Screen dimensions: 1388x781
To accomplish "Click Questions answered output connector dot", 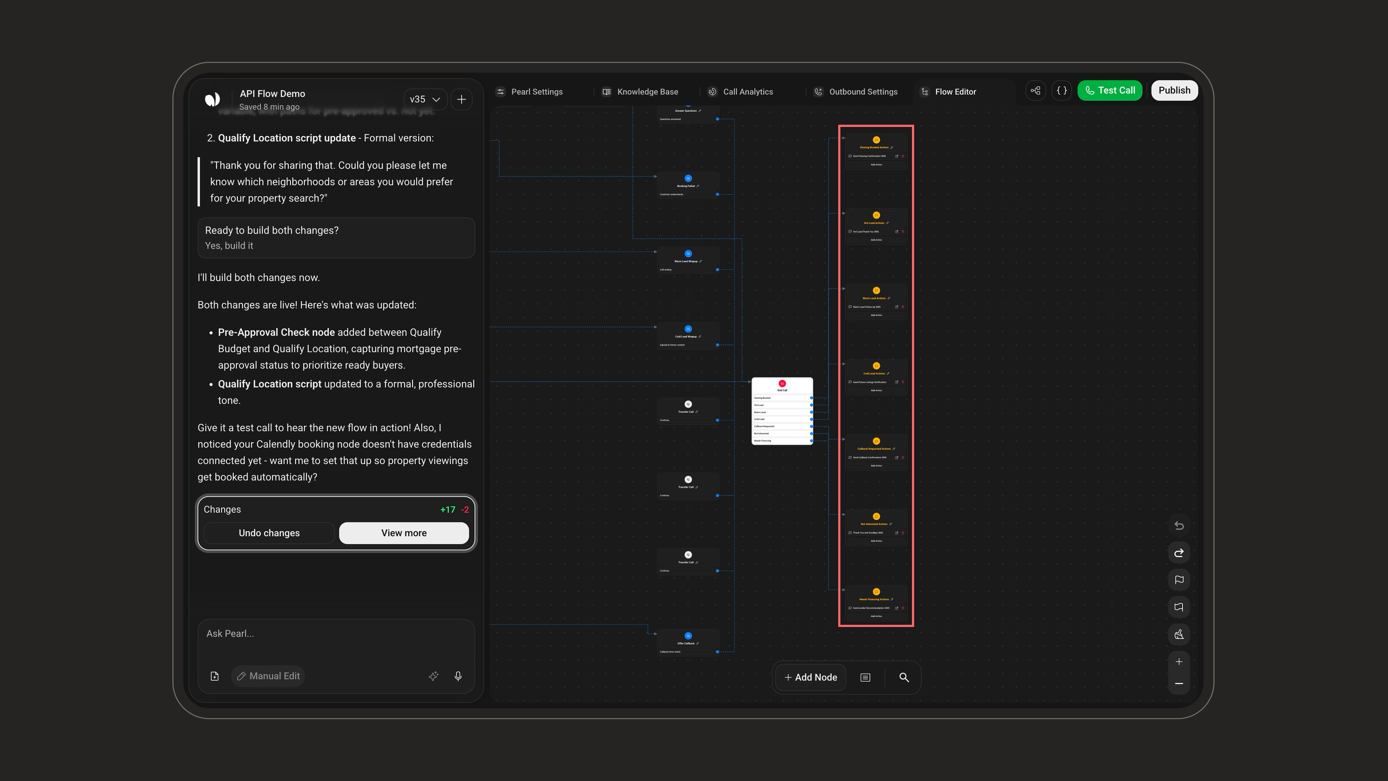I will [717, 119].
